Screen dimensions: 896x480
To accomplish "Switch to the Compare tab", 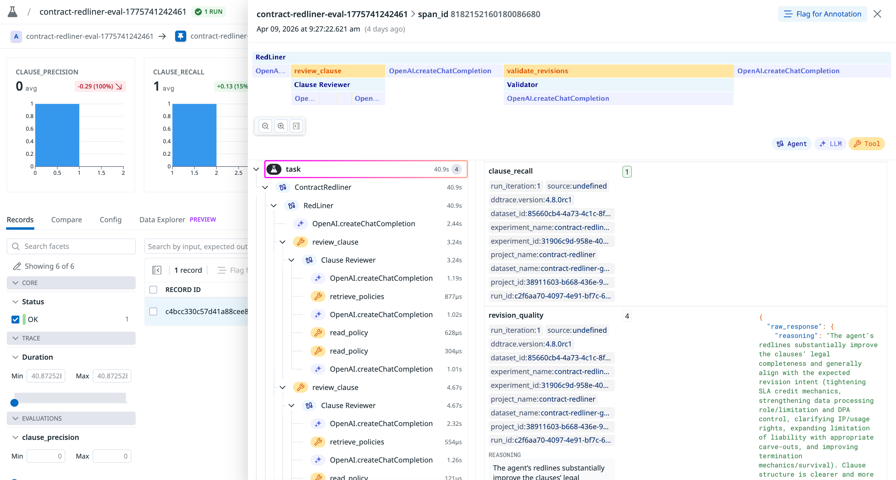I will coord(66,219).
